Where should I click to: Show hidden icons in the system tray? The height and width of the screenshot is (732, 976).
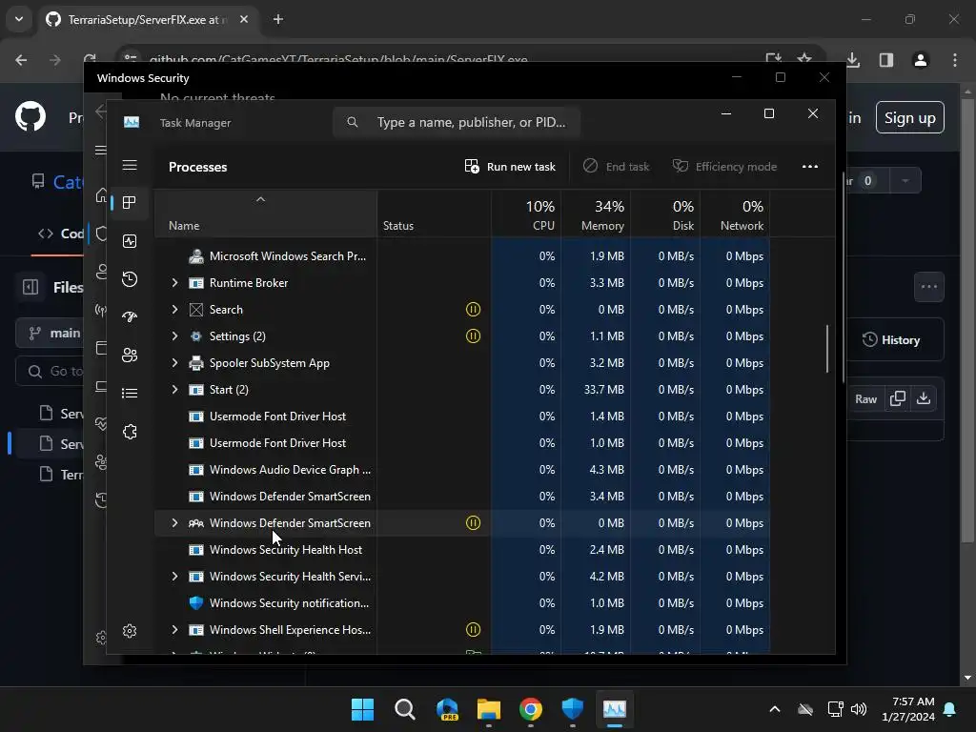point(775,709)
